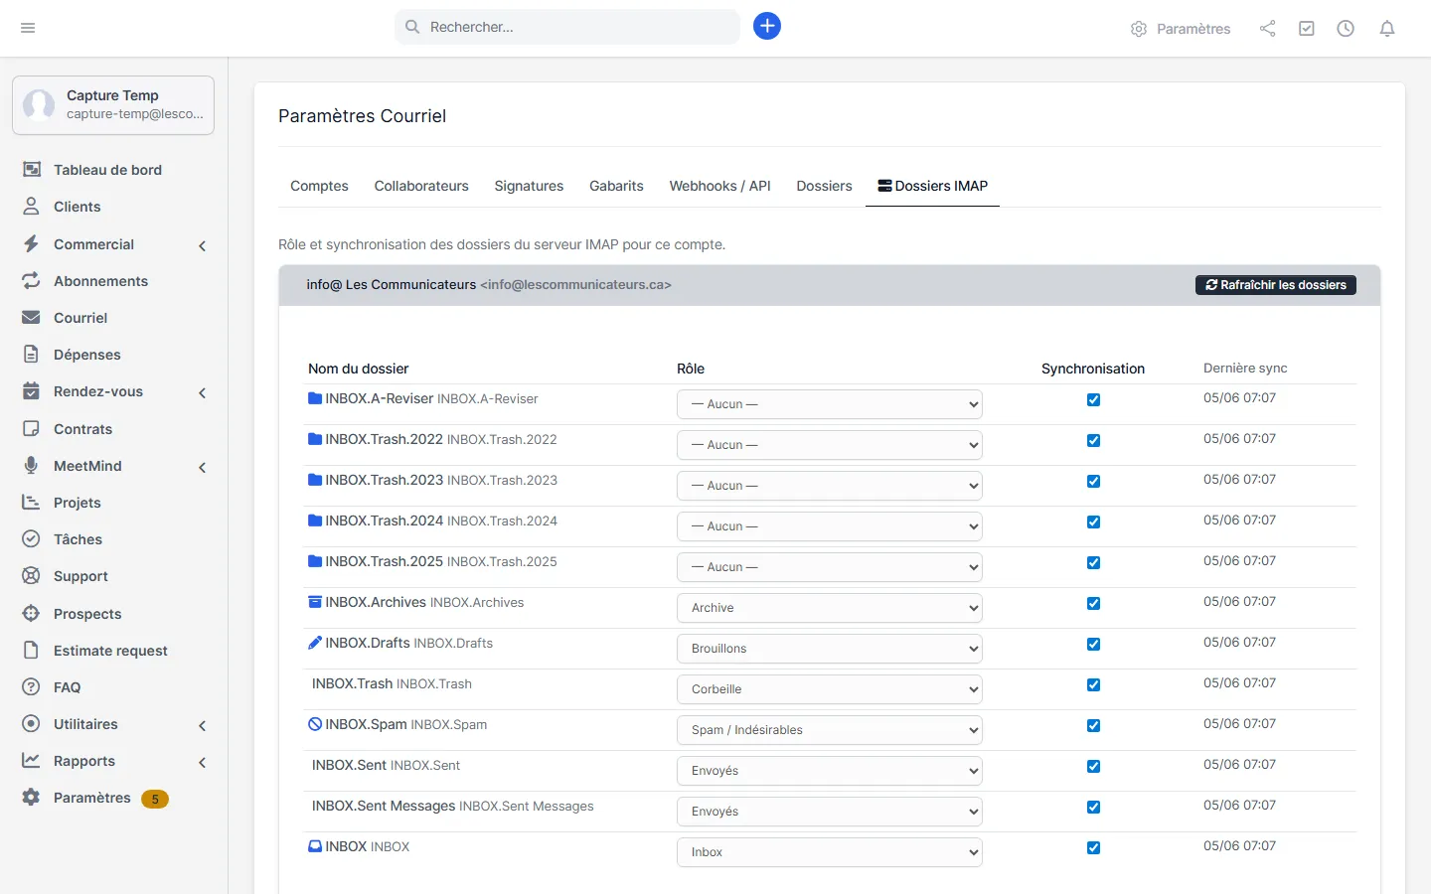Image resolution: width=1431 pixels, height=894 pixels.
Task: Click the Abonnements repeat icon
Action: 32,281
